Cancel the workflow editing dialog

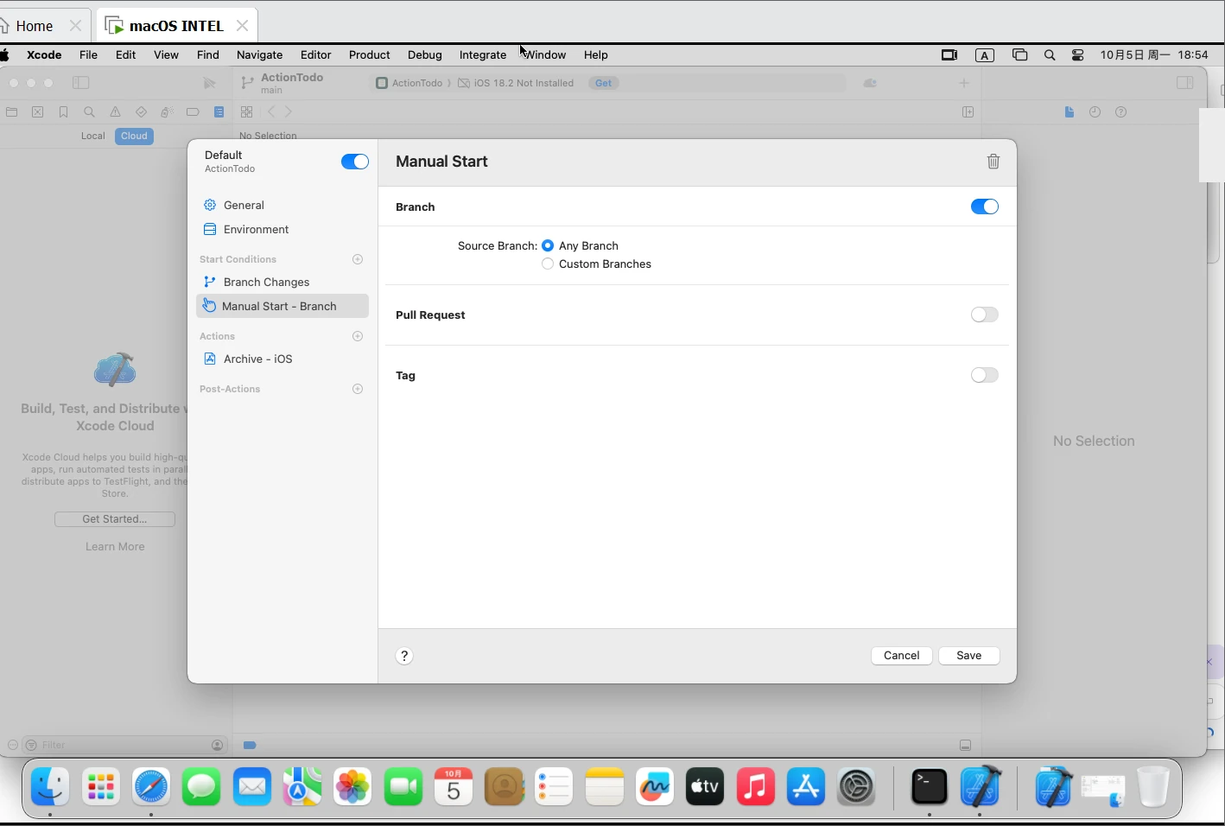pos(902,656)
